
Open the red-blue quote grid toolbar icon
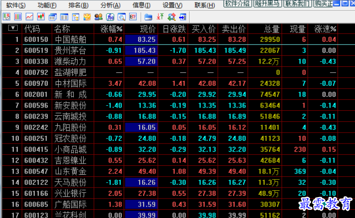click(18, 17)
